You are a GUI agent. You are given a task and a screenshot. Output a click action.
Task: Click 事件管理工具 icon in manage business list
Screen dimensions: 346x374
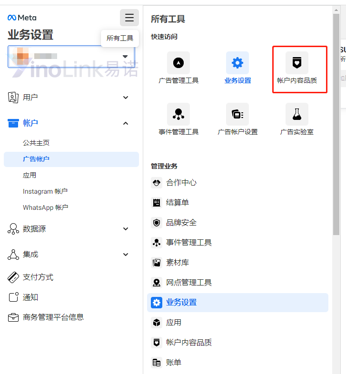(157, 243)
